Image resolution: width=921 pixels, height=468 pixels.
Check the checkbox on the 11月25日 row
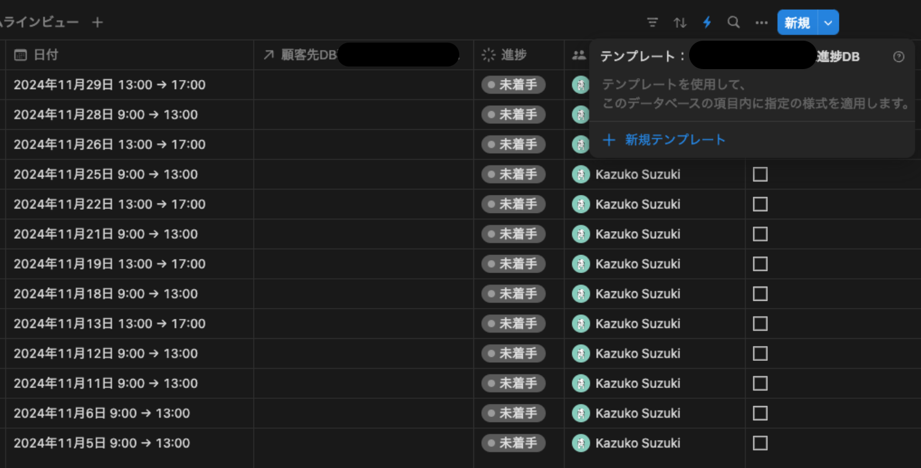click(760, 174)
